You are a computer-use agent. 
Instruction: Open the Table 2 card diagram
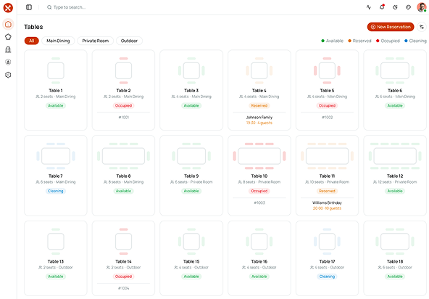point(123,70)
